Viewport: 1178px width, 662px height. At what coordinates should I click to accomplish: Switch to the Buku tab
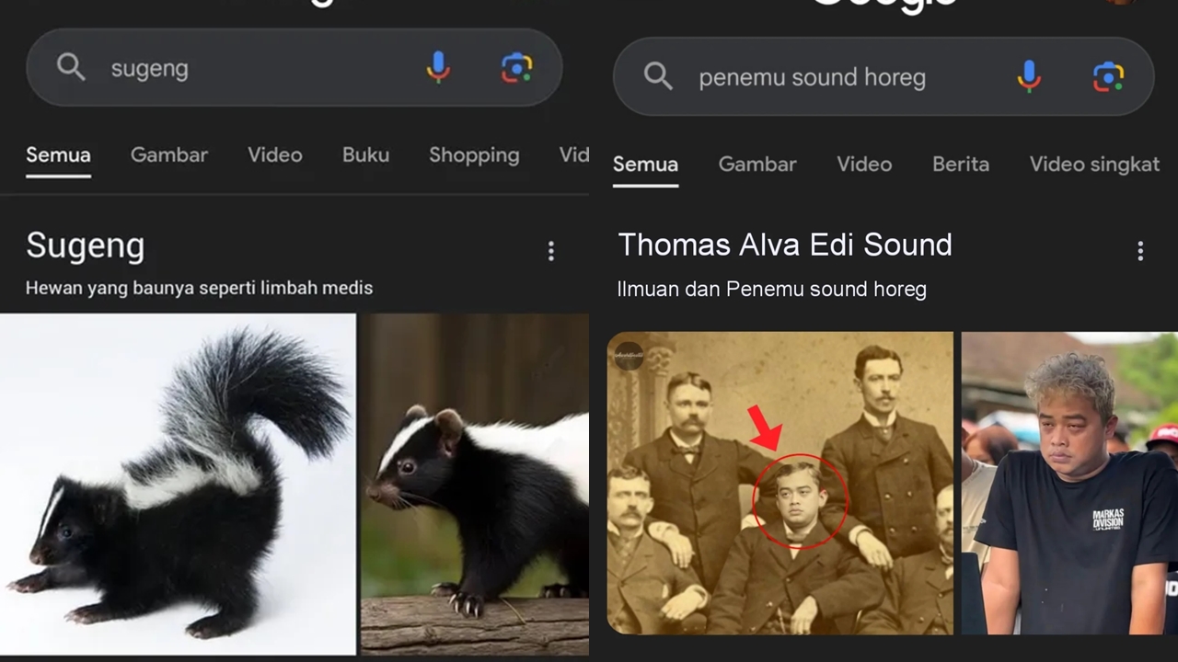click(366, 155)
